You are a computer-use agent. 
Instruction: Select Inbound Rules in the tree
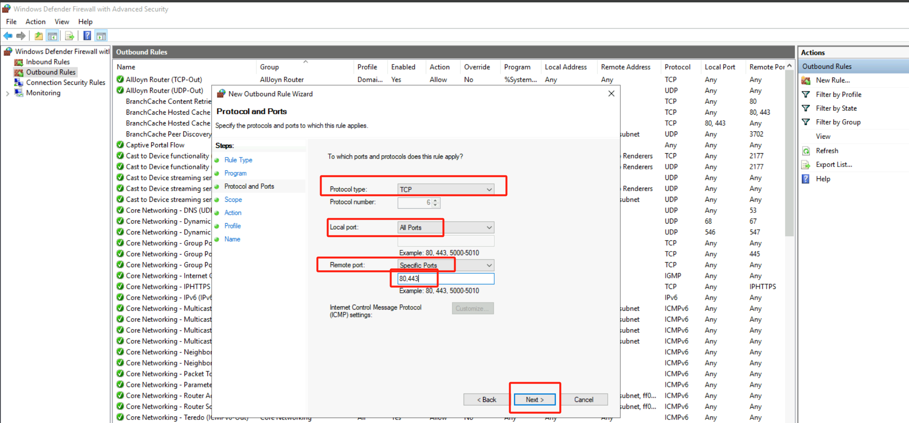pos(48,62)
